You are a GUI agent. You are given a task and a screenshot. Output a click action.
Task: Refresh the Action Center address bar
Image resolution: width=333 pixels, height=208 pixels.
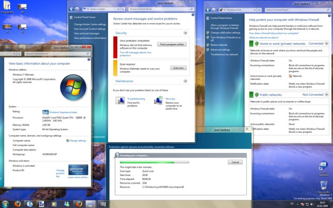(123, 9)
